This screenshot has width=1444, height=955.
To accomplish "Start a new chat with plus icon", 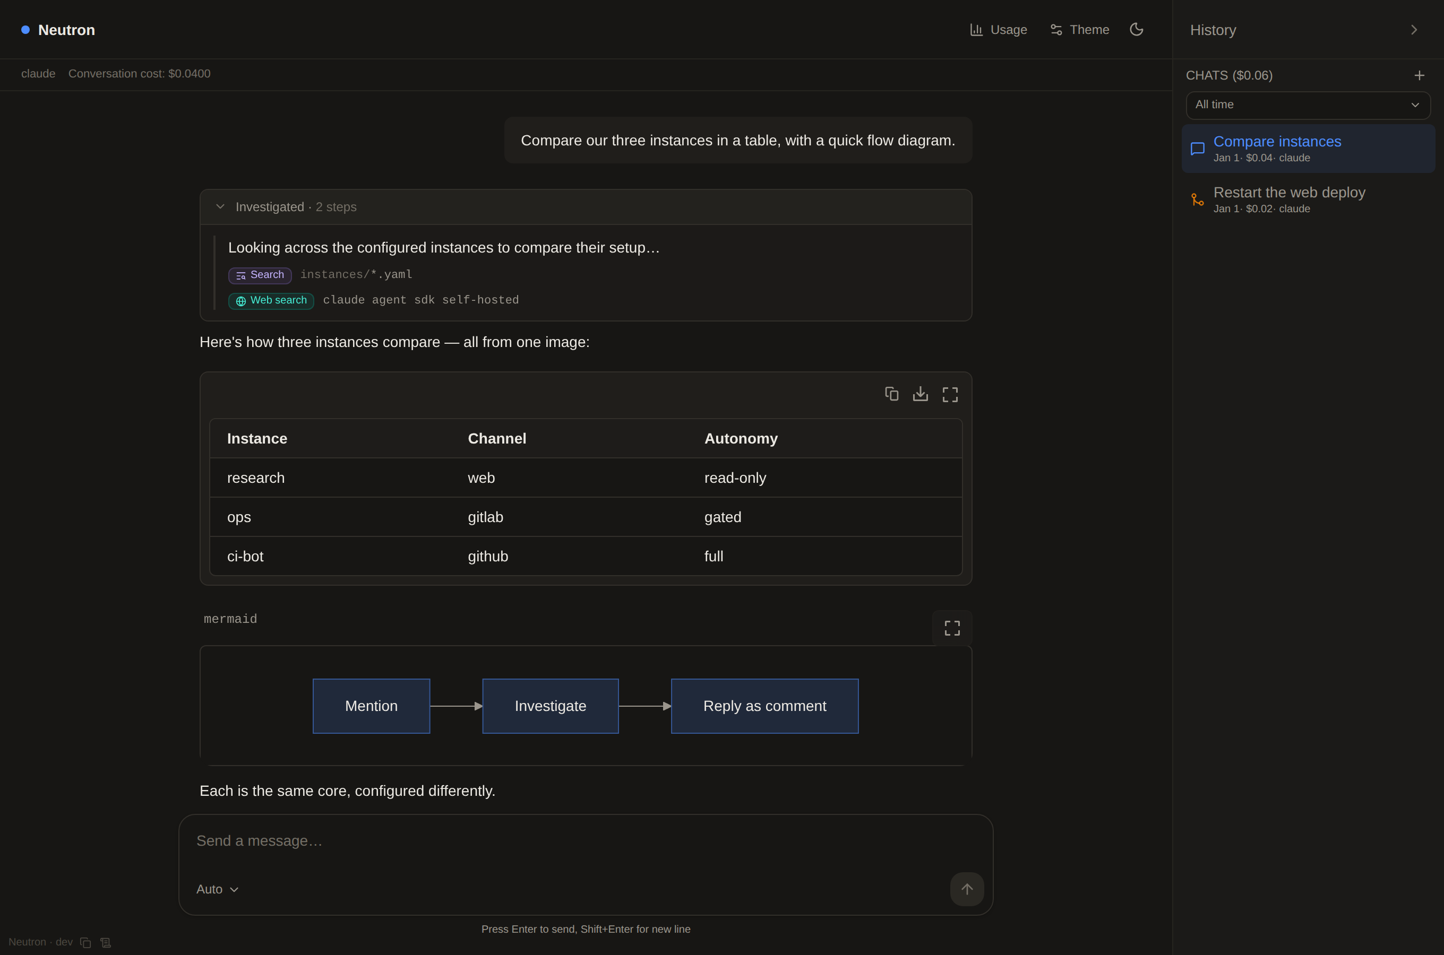I will tap(1419, 75).
